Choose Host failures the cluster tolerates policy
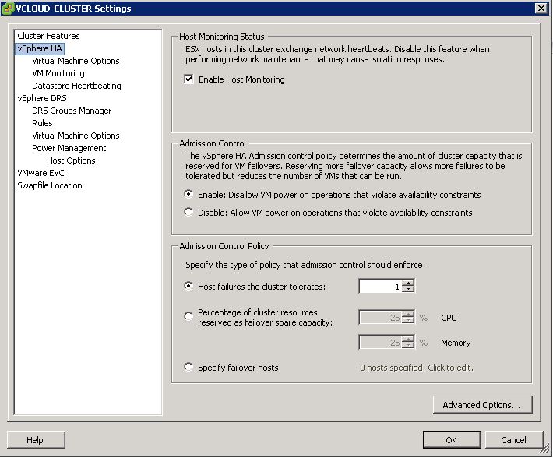553x458 pixels. tap(188, 286)
